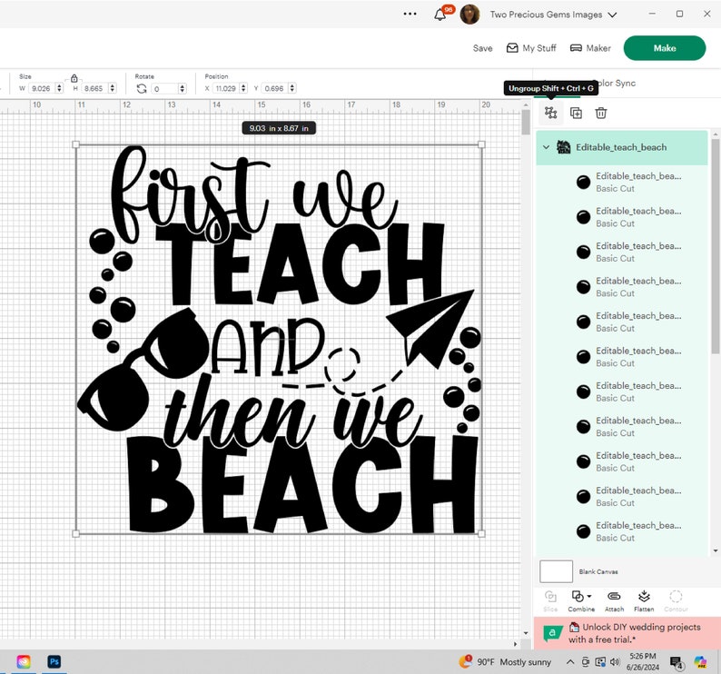Click the Position X stepper arrows
Viewport: 721px width, 674px height.
coord(243,88)
